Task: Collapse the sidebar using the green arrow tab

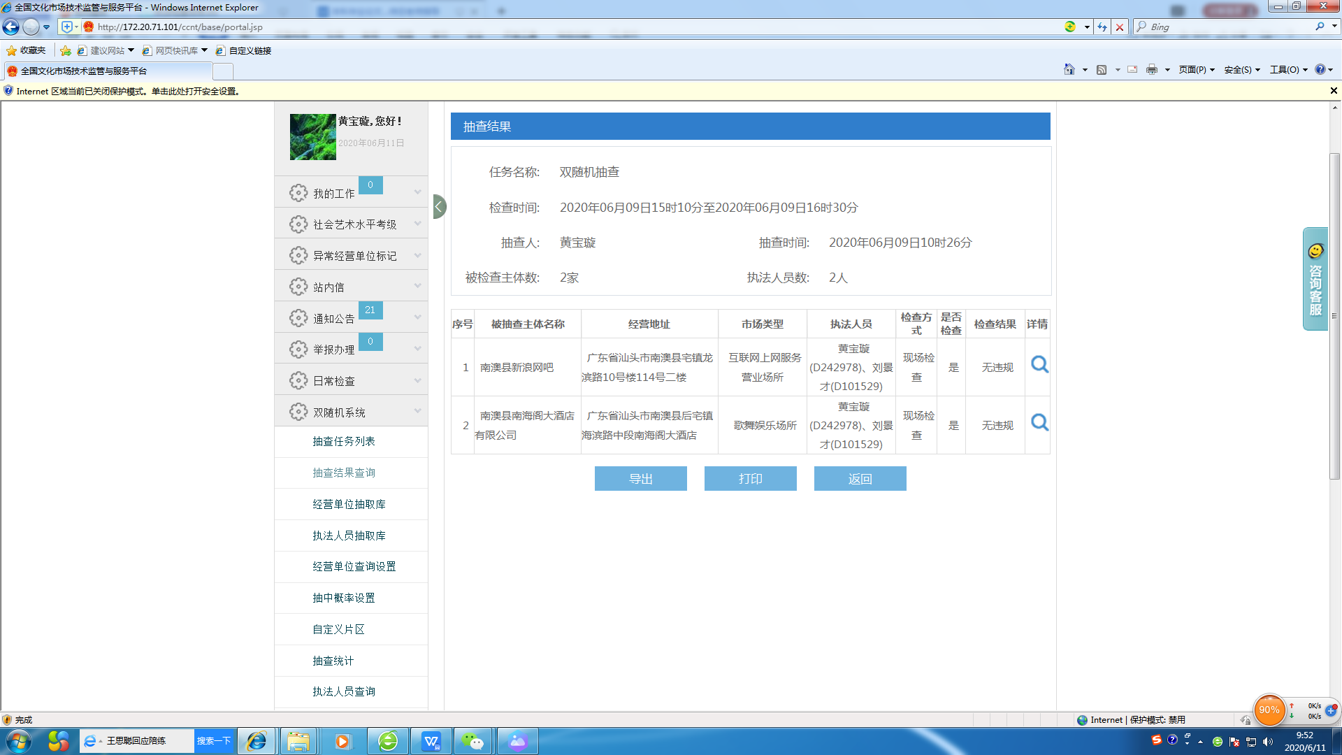Action: (438, 206)
